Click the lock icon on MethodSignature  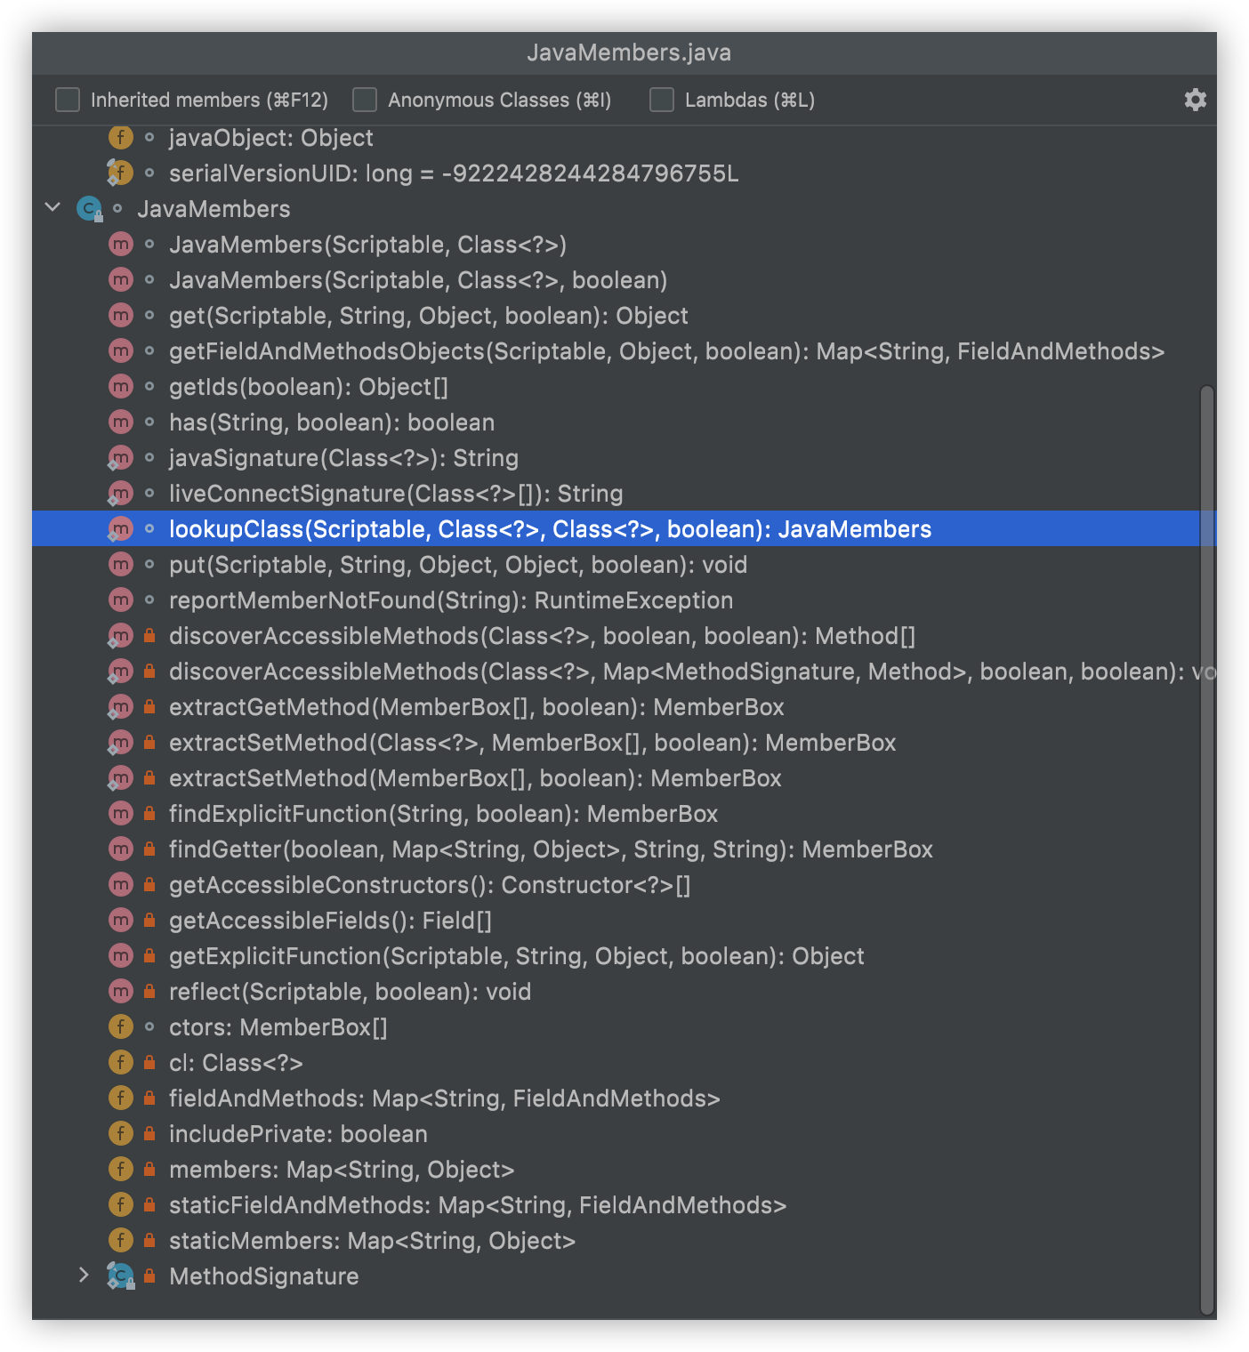tap(149, 1276)
